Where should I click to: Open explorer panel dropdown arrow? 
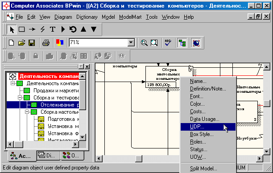point(81,66)
